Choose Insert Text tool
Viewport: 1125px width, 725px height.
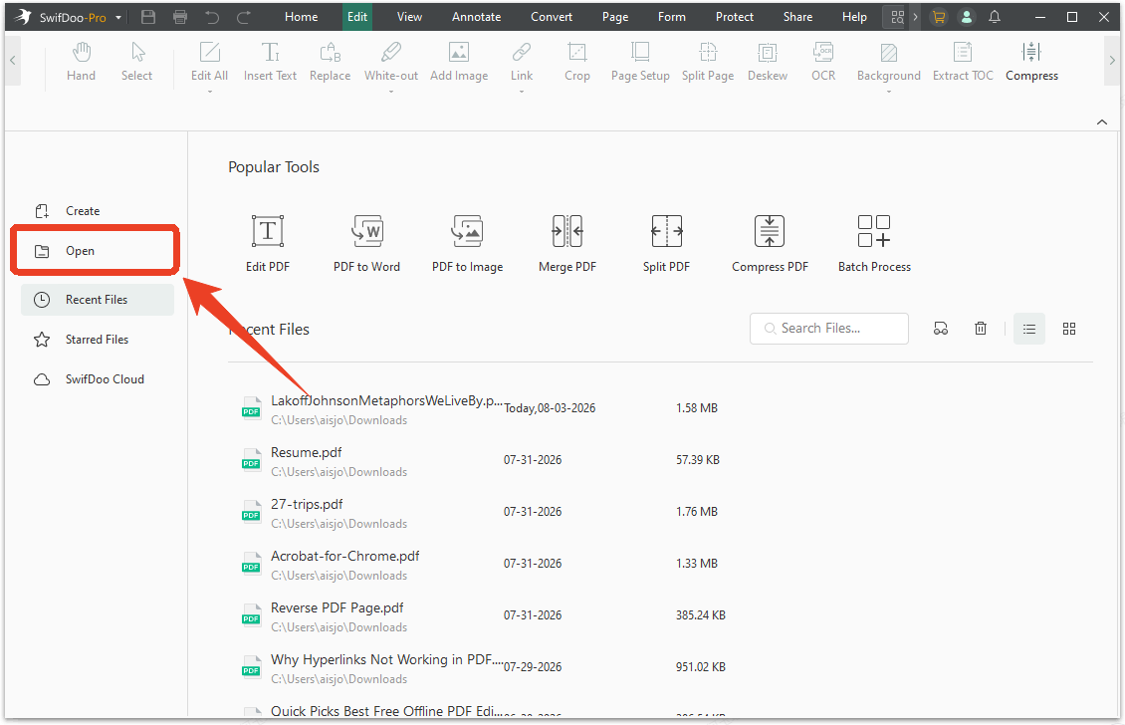pos(270,62)
